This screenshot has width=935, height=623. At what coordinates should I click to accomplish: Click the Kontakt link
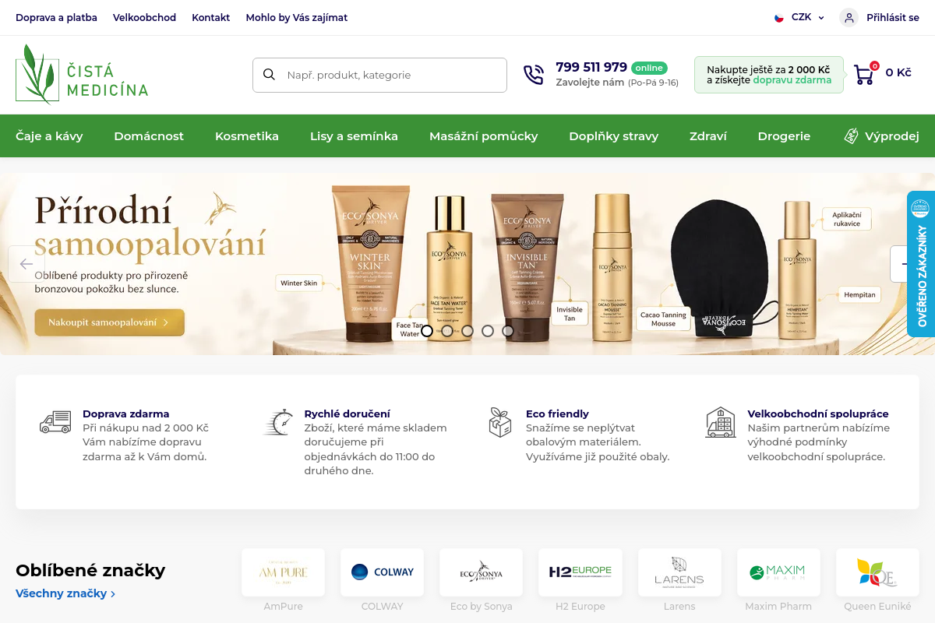[x=211, y=17]
